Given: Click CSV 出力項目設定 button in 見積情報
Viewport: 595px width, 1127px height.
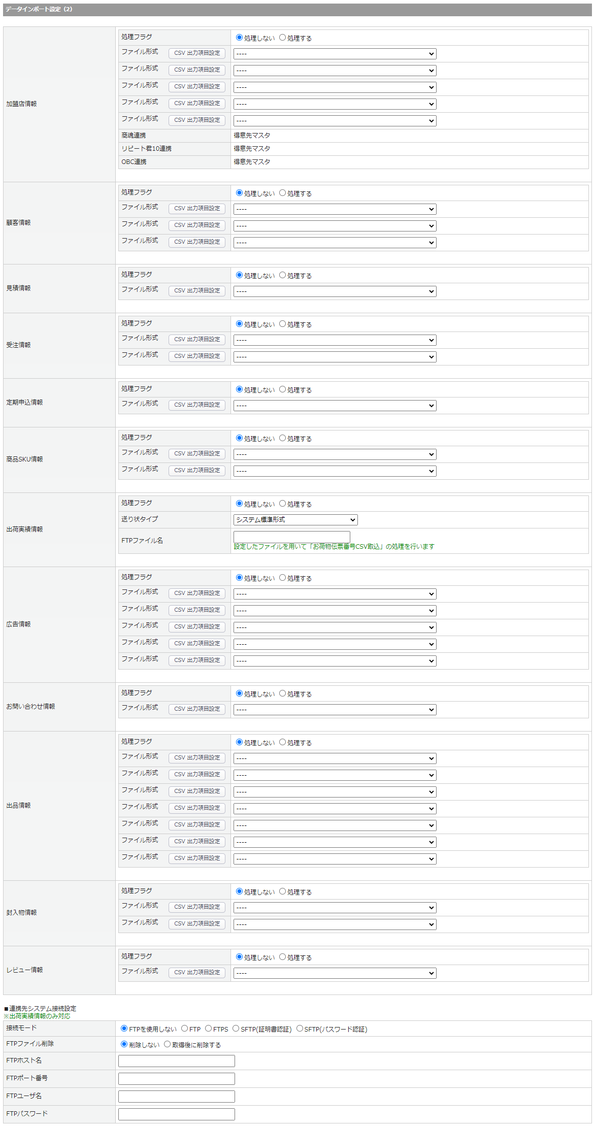Looking at the screenshot, I should [x=197, y=291].
